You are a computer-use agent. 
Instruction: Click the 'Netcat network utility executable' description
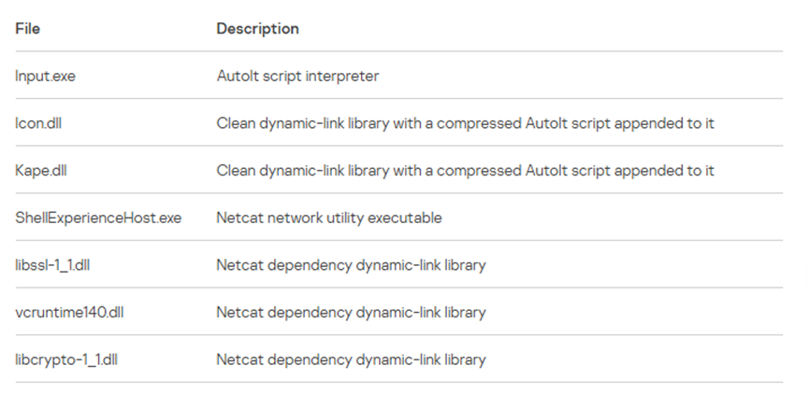328,218
